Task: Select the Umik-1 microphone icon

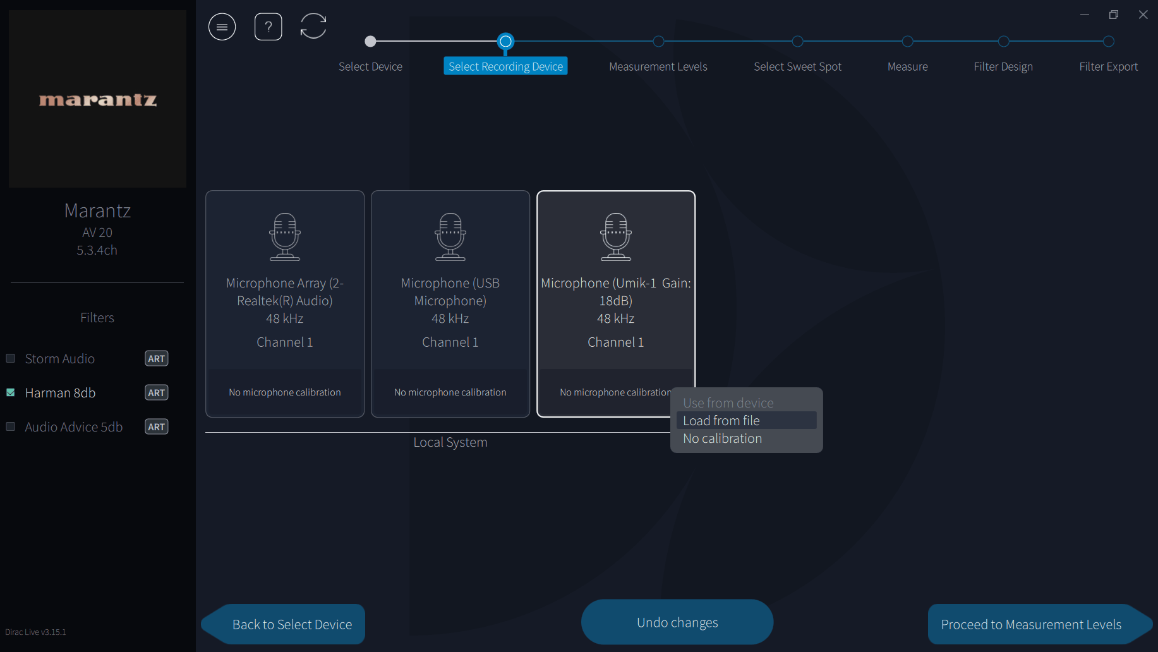Action: point(616,237)
